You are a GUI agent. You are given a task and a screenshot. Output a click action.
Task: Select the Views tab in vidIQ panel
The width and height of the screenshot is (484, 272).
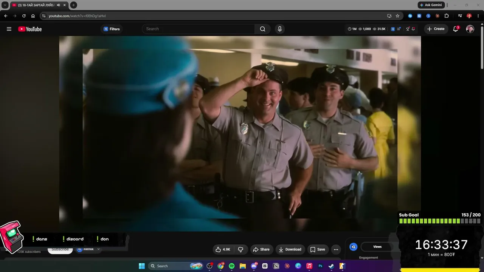tap(377, 247)
